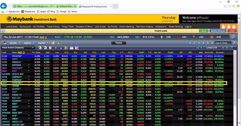This screenshot has height=126, width=241.
Task: Click the orange notes page toolbar icon
Action: 50,48
